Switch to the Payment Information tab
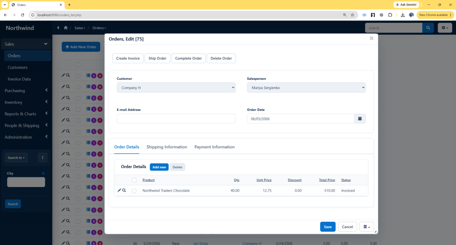Viewport: 456px width, 245px height. pos(214,147)
